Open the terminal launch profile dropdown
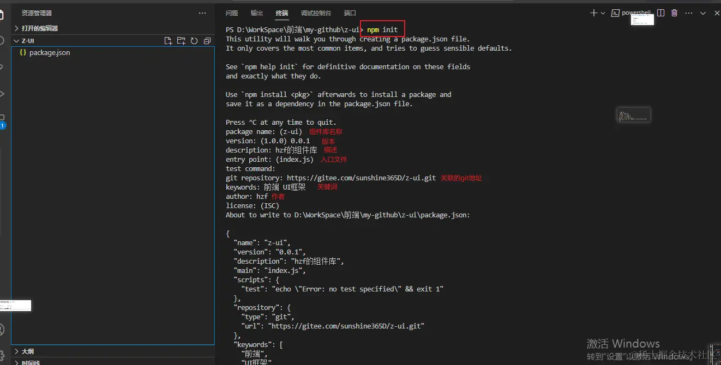 pyautogui.click(x=603, y=13)
